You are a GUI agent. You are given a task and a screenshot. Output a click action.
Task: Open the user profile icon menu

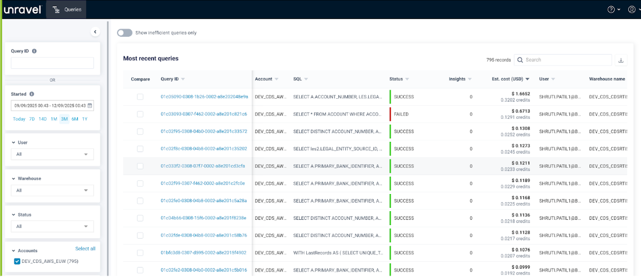coord(631,9)
